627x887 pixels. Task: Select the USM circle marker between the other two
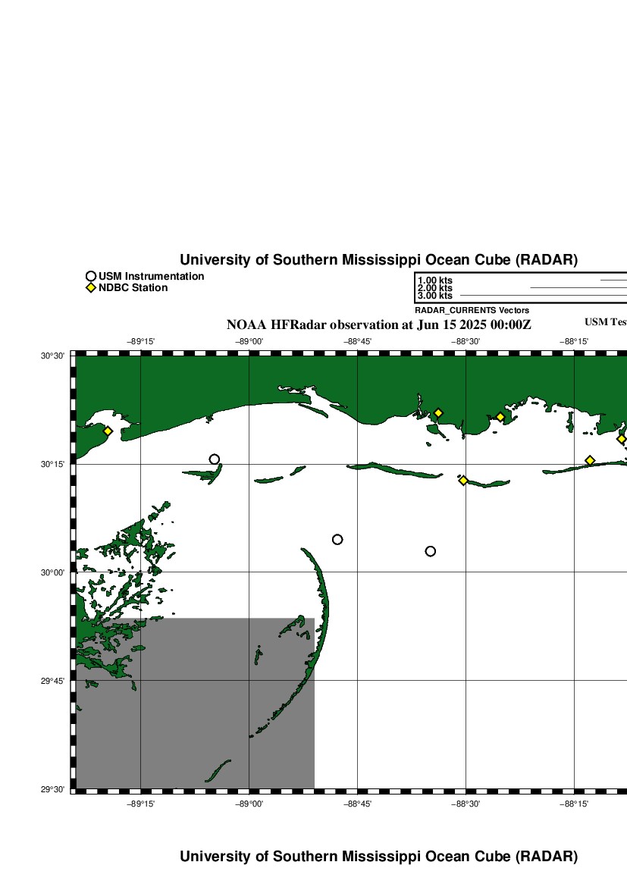(337, 540)
